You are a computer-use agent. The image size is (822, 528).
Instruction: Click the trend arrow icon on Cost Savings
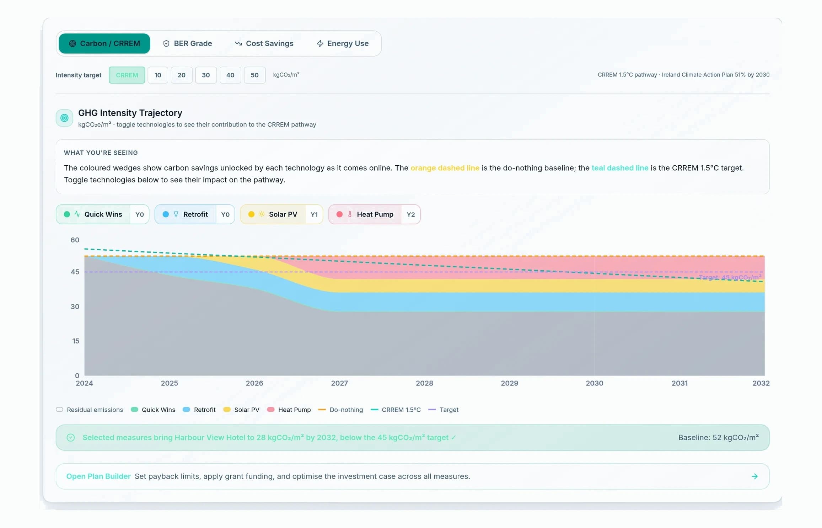238,43
